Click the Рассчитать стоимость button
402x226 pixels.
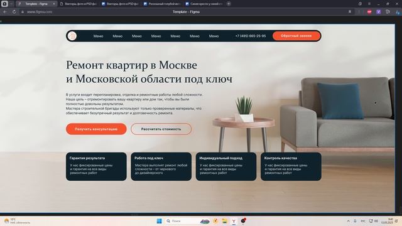tap(161, 129)
